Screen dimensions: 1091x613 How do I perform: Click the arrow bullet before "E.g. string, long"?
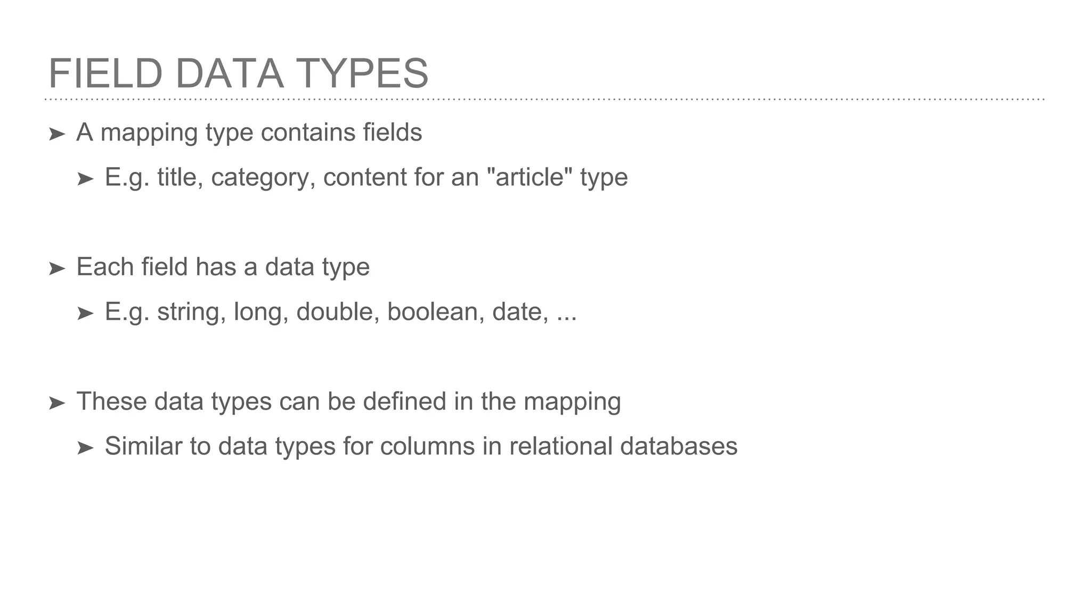85,313
